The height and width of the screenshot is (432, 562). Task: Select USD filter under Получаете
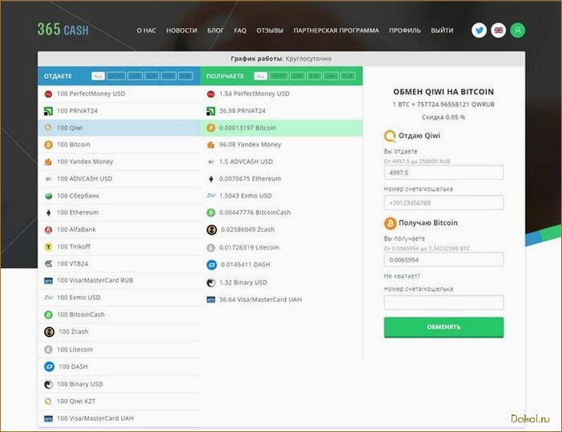click(x=298, y=76)
